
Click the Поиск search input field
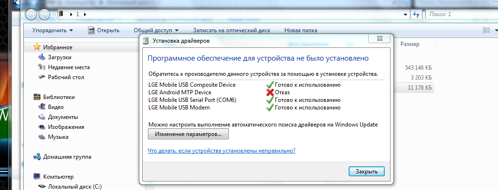click(x=459, y=14)
